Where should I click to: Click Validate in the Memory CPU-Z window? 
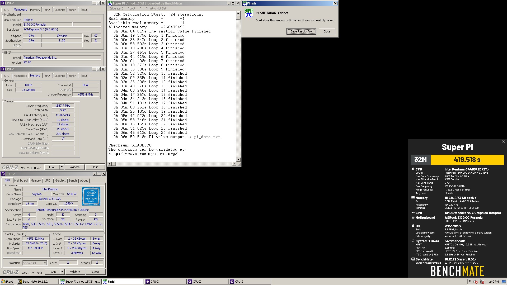coord(74,167)
